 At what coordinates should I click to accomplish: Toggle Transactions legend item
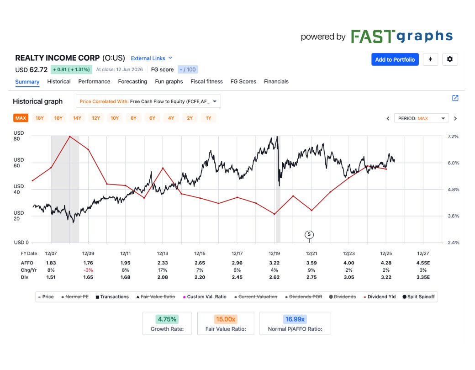tap(112, 296)
